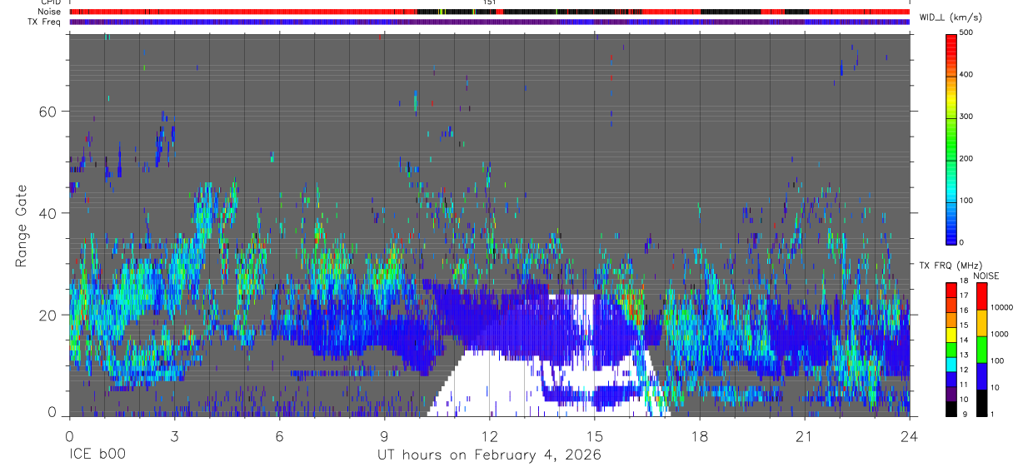The image size is (1023, 472).
Task: Click the 'Range Gate' y-axis title
Action: click(x=22, y=225)
